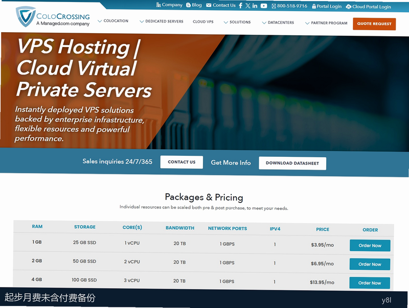Click the Contact Us white button
The width and height of the screenshot is (409, 308).
click(181, 162)
